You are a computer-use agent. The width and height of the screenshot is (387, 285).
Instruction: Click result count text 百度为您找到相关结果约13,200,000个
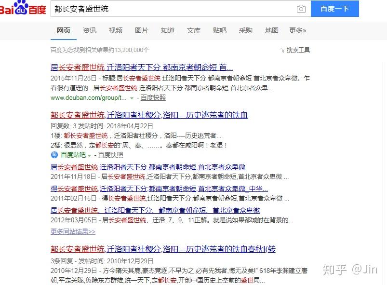pos(100,50)
